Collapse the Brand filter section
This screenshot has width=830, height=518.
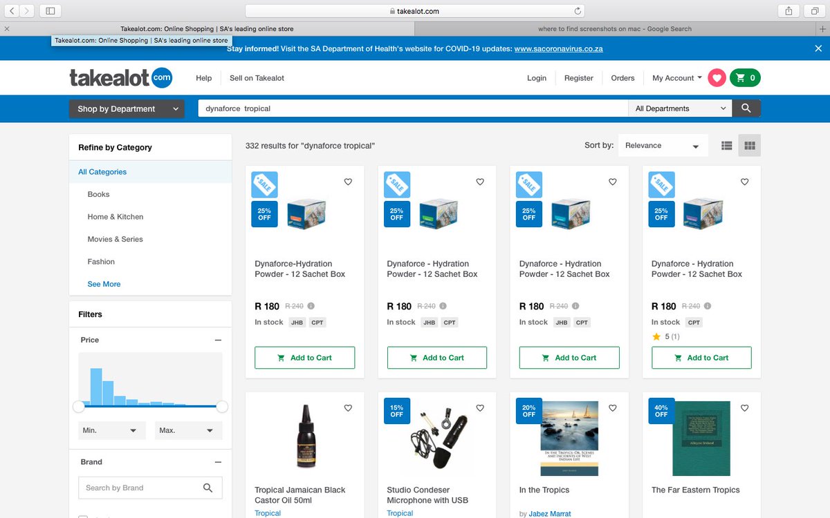point(218,462)
